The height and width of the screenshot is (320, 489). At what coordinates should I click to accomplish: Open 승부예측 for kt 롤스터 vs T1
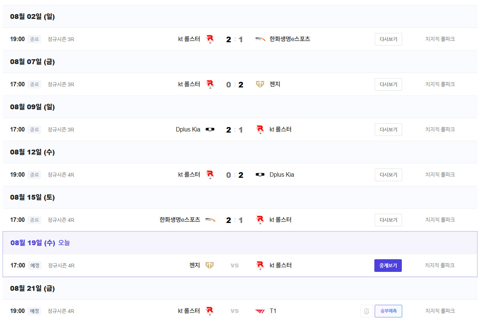[x=388, y=311]
